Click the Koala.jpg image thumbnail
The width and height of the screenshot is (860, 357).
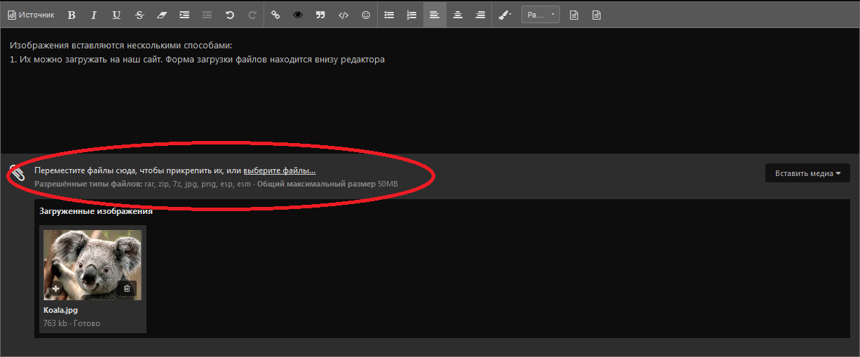(x=93, y=260)
